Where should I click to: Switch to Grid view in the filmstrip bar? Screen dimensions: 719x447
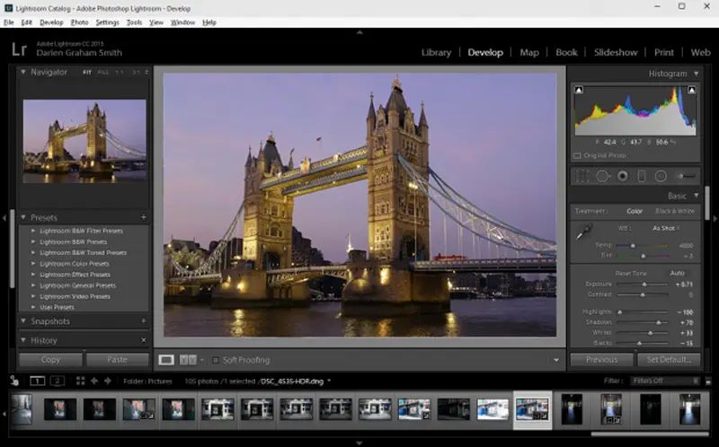[x=80, y=381]
